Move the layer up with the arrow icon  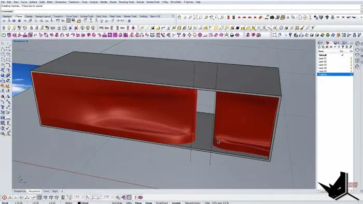(331, 47)
